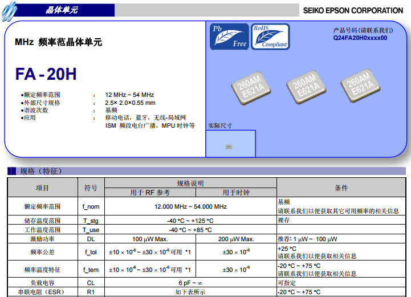Select the 12 MHz ~ 54 MHz frequency value

pyautogui.click(x=129, y=95)
